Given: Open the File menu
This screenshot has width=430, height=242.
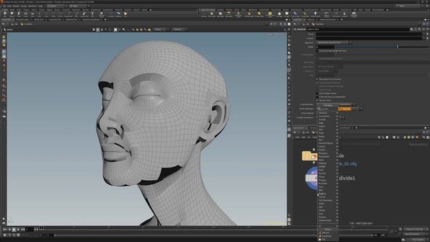Looking at the screenshot, I should (x=4, y=6).
